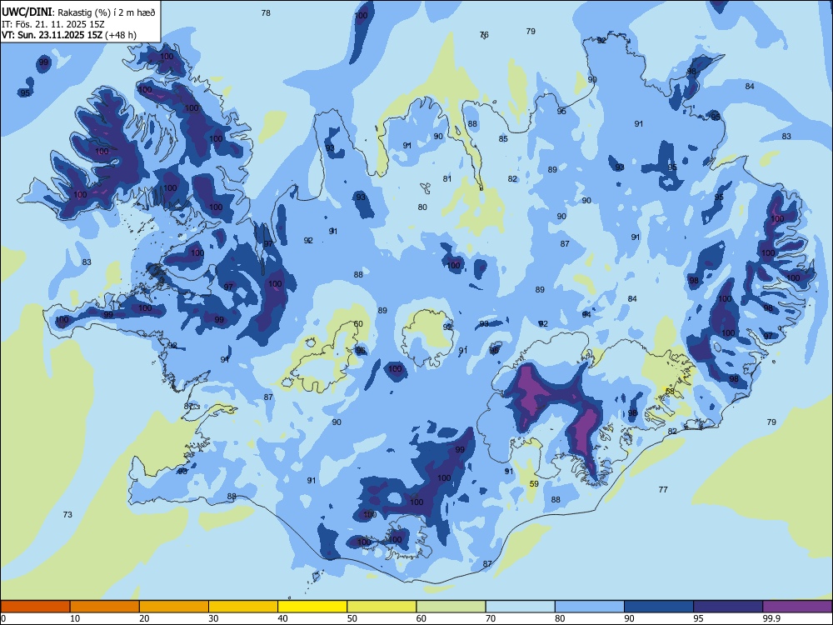833x625 pixels.
Task: Click the map value 58 in the east
Action: (670, 391)
